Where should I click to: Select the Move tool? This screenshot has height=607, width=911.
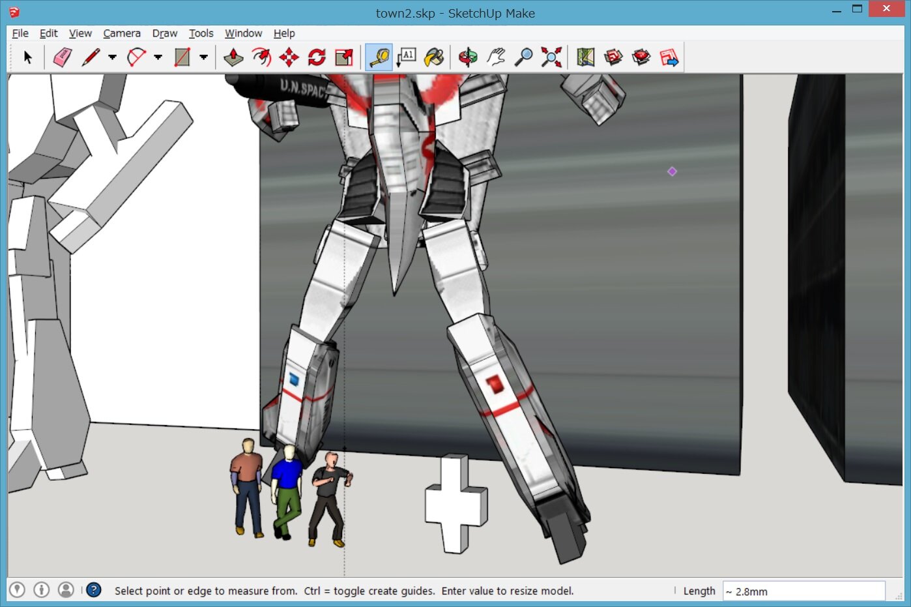point(289,57)
